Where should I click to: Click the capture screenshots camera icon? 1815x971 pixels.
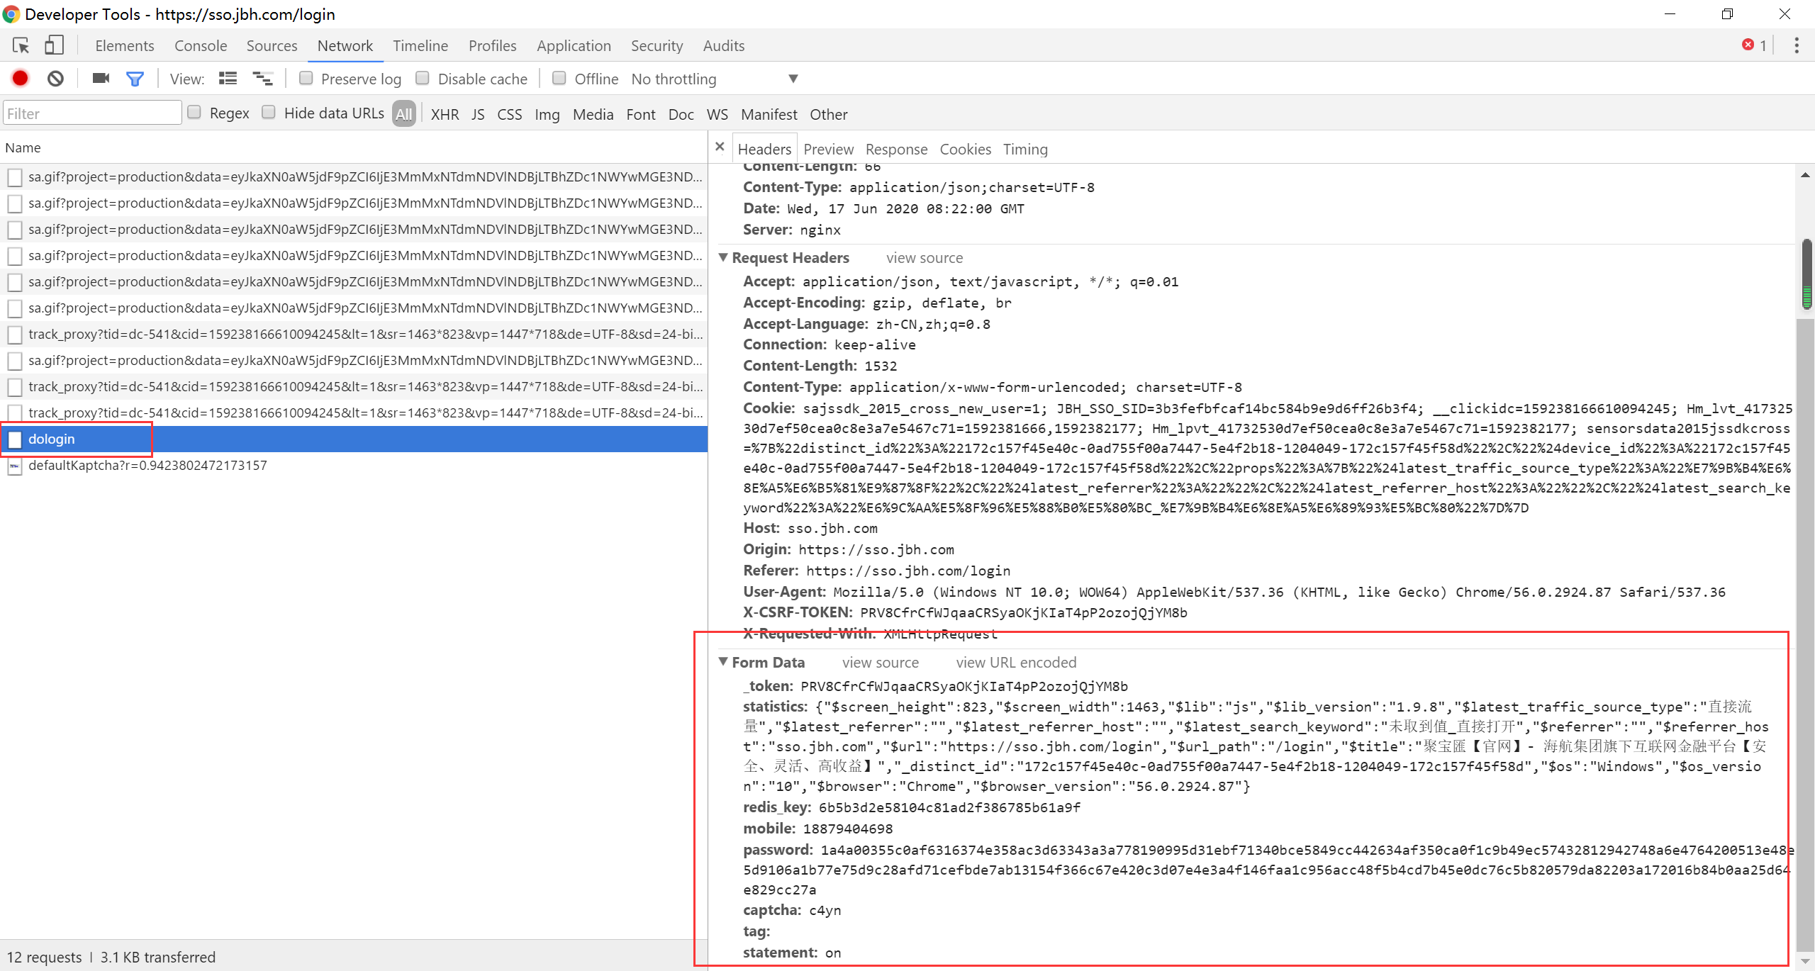point(101,79)
